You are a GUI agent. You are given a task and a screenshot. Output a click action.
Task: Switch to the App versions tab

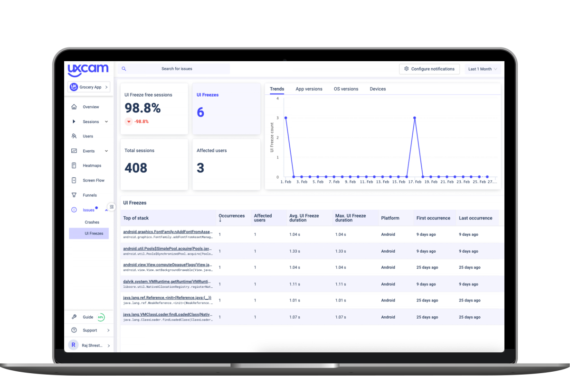pos(309,89)
